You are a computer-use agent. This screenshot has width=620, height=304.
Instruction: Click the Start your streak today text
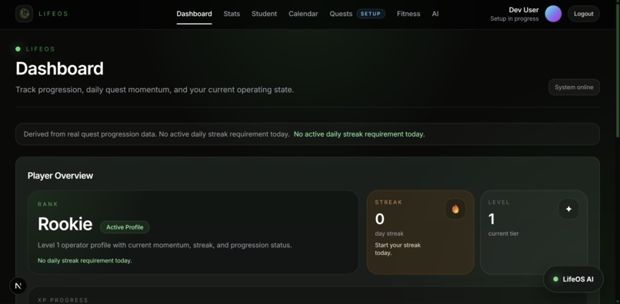click(398, 249)
